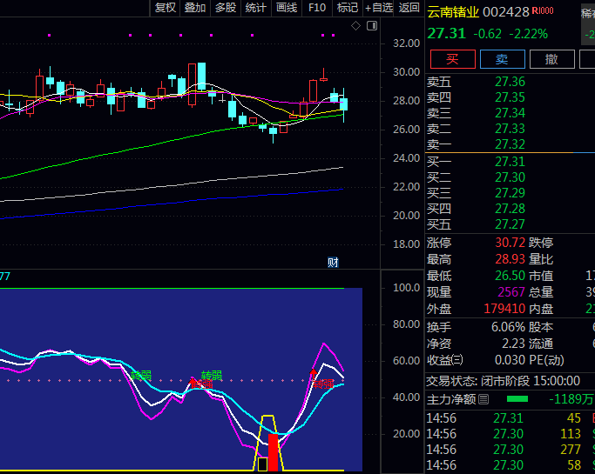Open the list icon beside 主力净额

tap(484, 399)
